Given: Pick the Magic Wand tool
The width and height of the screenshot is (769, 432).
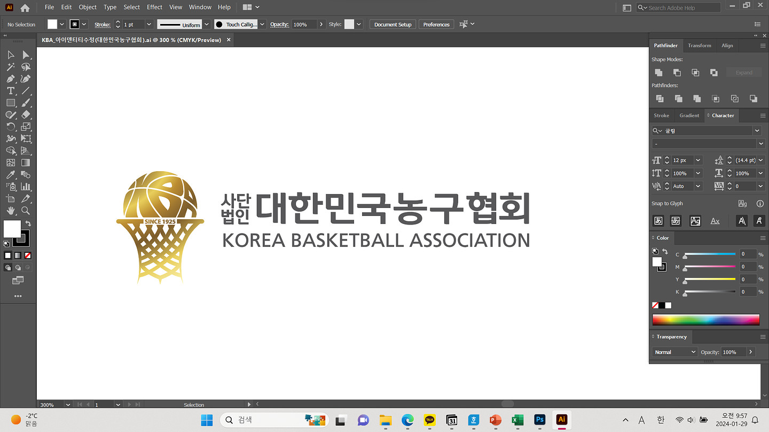Looking at the screenshot, I should (x=11, y=67).
